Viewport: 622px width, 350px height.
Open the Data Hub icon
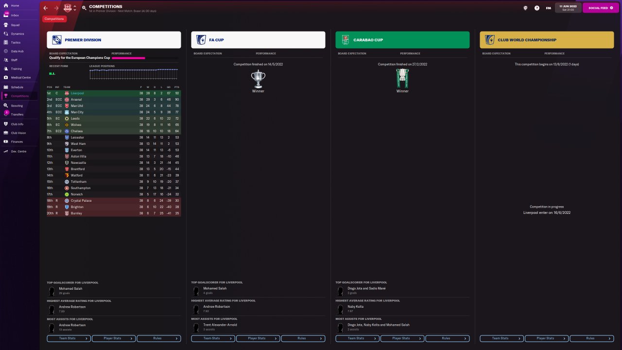click(6, 51)
